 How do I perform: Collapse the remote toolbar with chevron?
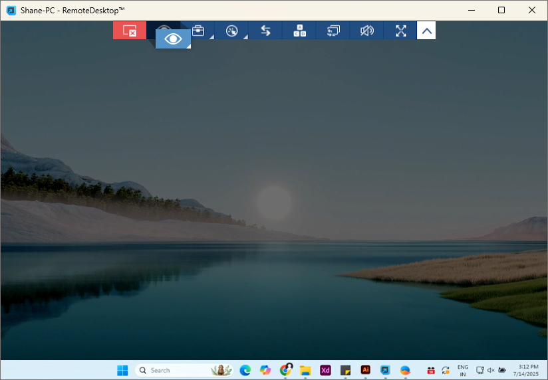pyautogui.click(x=426, y=31)
